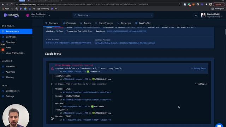The height and width of the screenshot is (127, 226).
Task: Click the Contracts sidebar icon
Action: pos(3,37)
